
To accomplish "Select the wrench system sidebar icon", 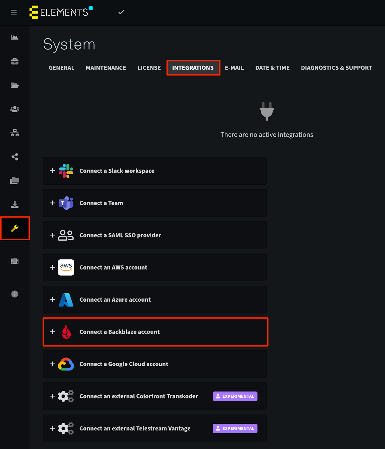I will click(15, 228).
